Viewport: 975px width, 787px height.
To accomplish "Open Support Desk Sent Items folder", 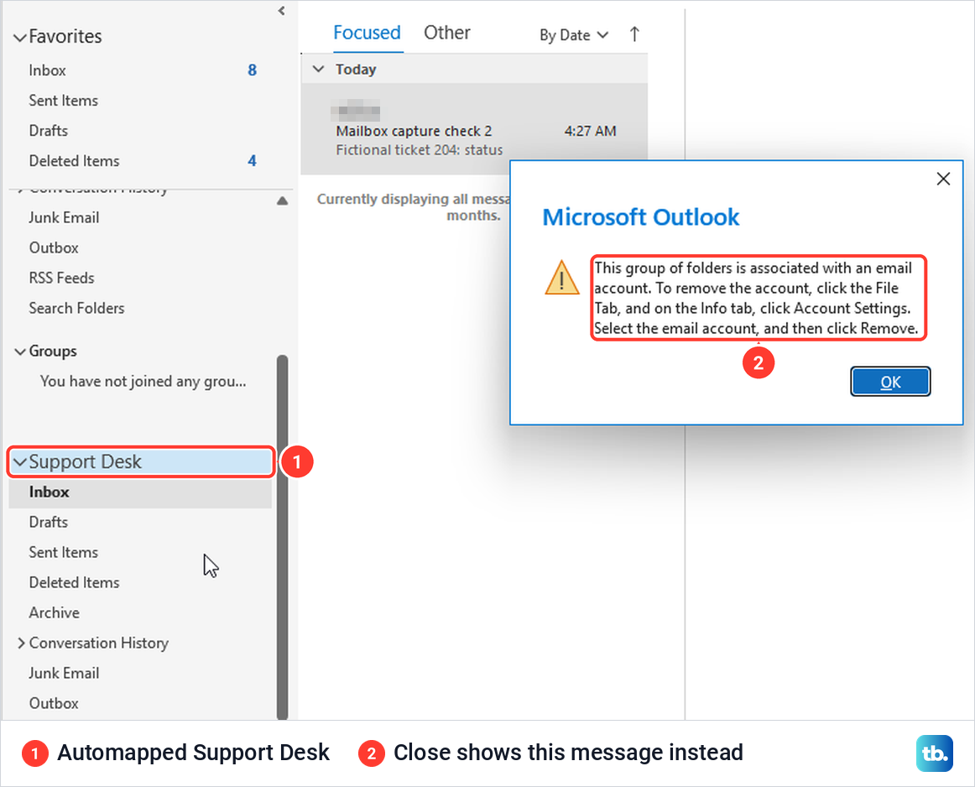I will 64,552.
